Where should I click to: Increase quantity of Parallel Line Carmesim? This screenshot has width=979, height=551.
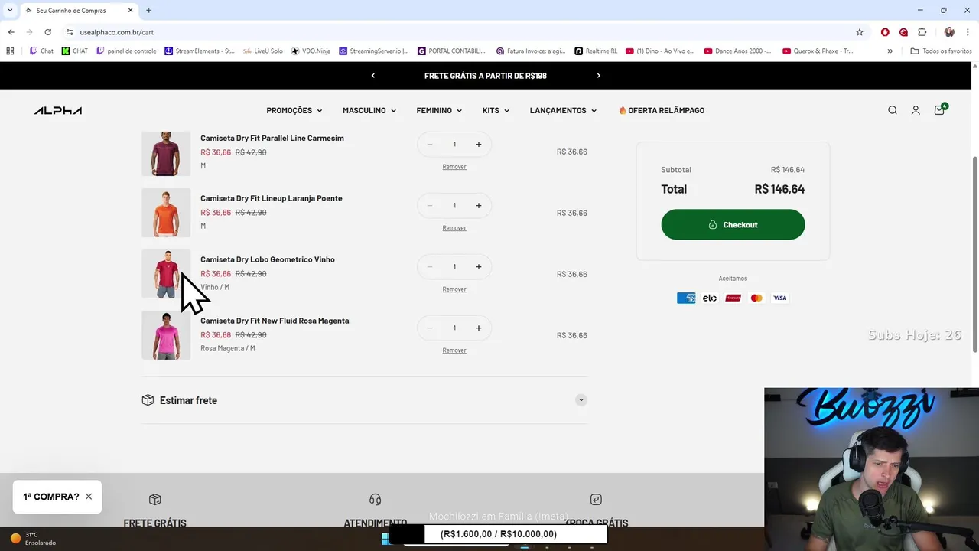(479, 144)
